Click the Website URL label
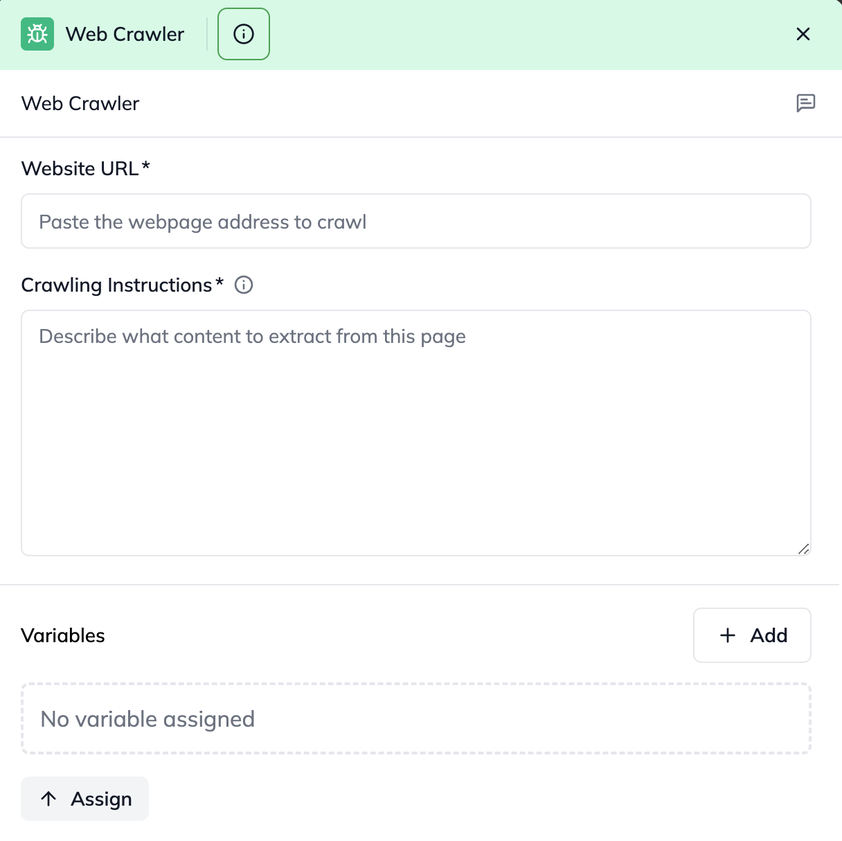This screenshot has height=841, width=842. 80,168
